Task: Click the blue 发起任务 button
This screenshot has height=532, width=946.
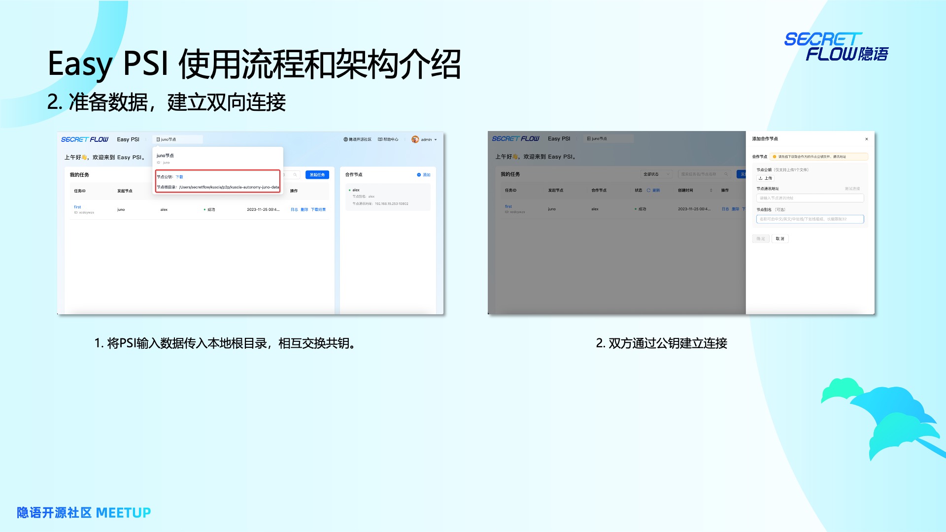Action: 317,175
